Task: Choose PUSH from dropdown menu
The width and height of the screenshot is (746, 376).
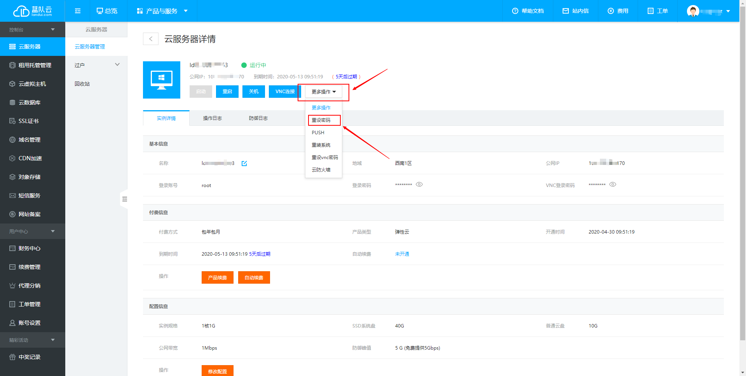Action: point(324,133)
